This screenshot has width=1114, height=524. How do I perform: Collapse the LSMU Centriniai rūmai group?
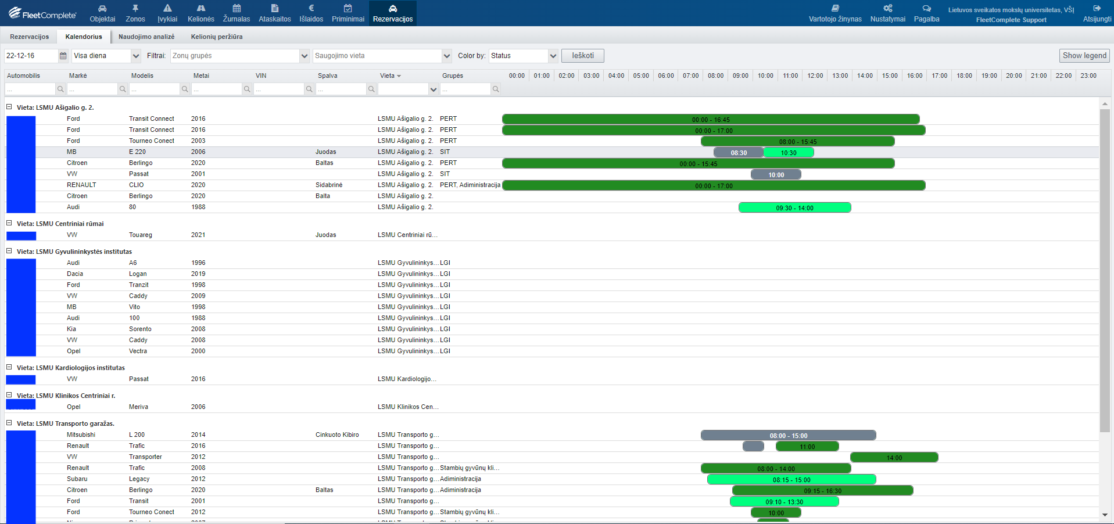pyautogui.click(x=9, y=223)
